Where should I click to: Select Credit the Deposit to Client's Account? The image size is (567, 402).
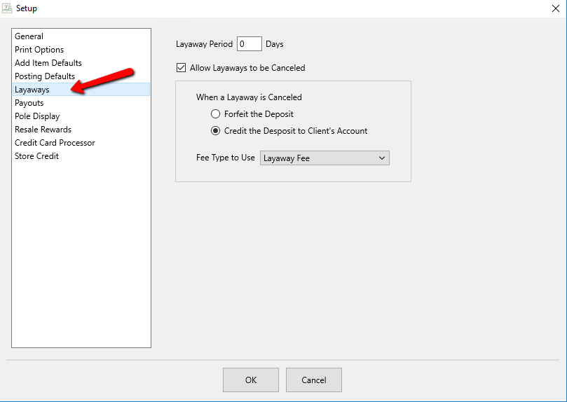point(216,131)
